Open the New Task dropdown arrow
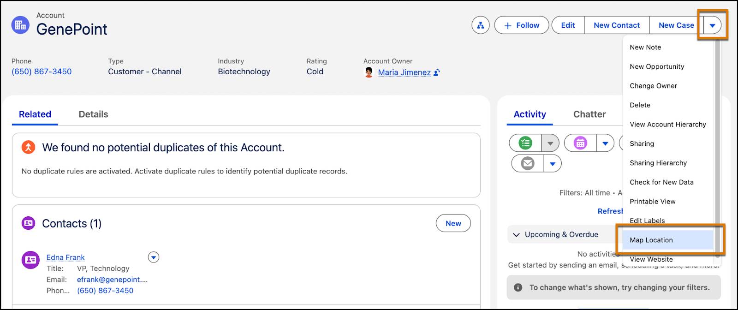The width and height of the screenshot is (738, 310). pos(550,143)
